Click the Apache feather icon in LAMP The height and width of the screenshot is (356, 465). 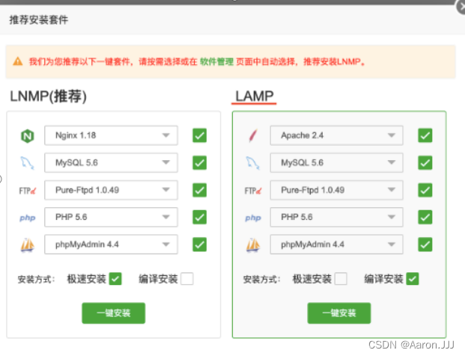click(253, 136)
